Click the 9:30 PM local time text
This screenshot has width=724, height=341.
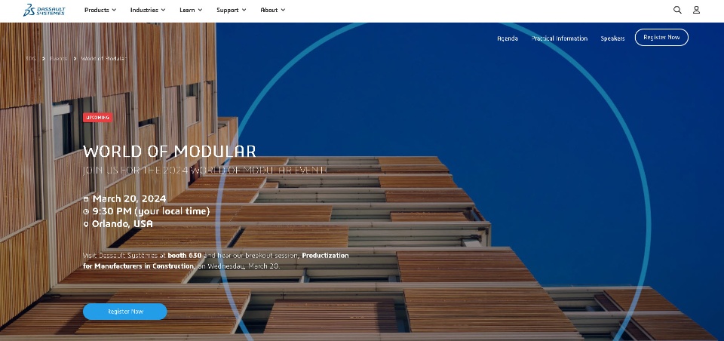coord(151,211)
